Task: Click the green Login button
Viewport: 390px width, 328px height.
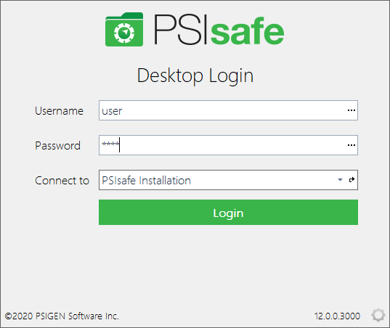Action: click(x=228, y=212)
